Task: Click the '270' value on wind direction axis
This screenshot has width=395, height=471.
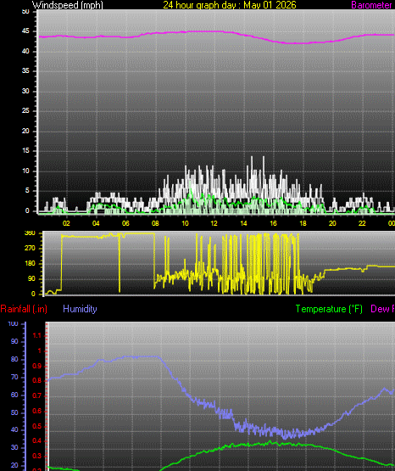Action: (x=30, y=248)
